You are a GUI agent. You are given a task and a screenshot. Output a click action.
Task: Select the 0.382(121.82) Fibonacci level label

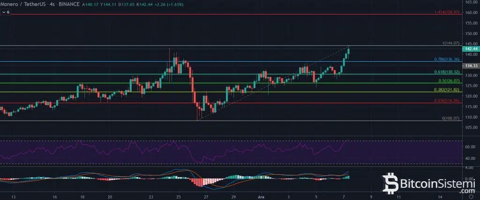447,90
